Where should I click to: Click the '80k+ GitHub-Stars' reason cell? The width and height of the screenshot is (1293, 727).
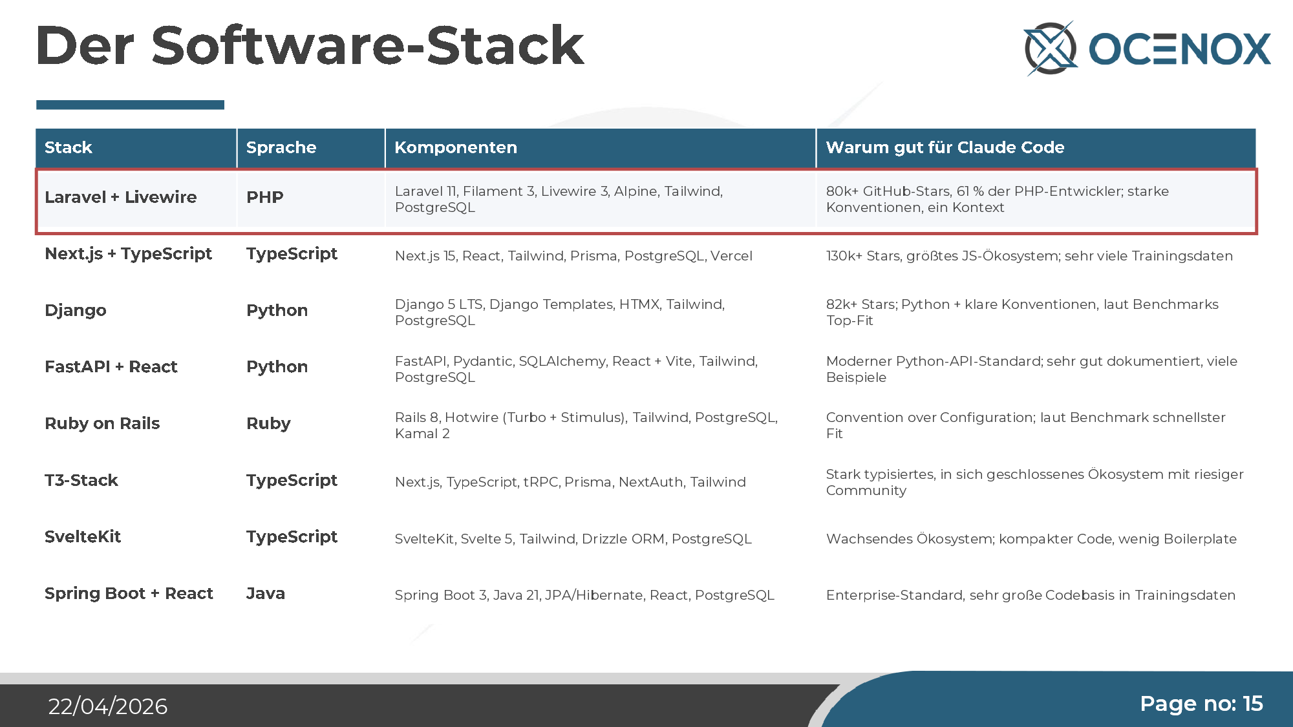tap(1036, 199)
